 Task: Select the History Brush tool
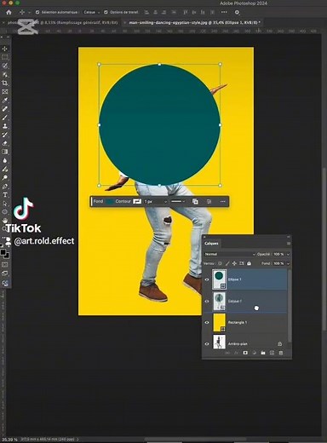(x=5, y=135)
